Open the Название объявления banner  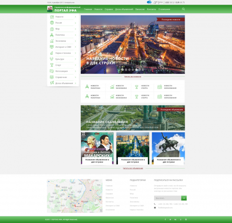tap(133, 118)
